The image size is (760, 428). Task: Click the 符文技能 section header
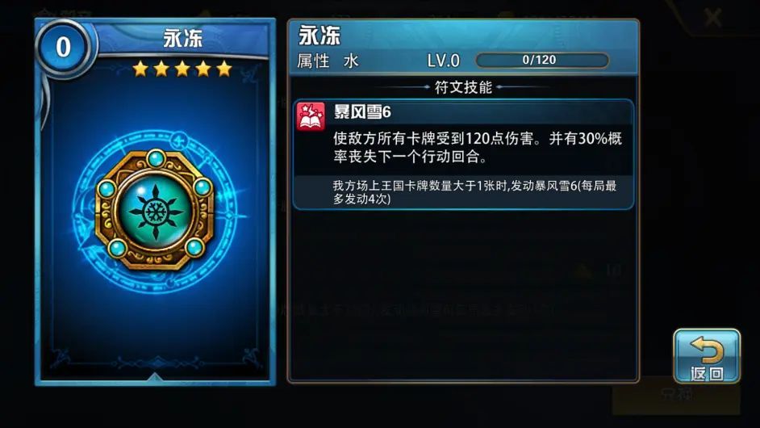[463, 87]
